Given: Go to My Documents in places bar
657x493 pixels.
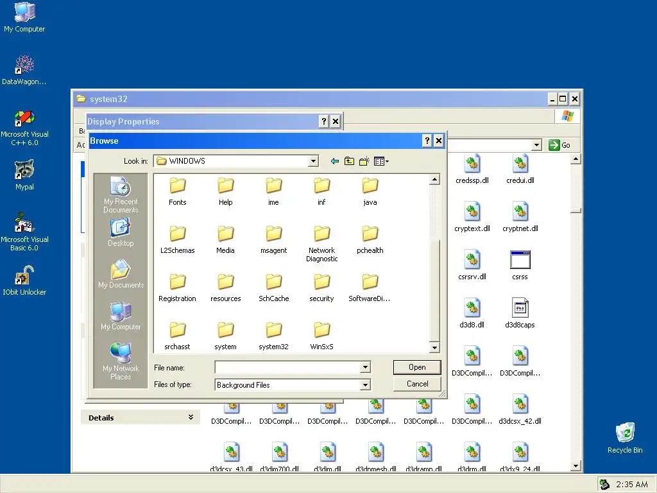Looking at the screenshot, I should [x=121, y=274].
